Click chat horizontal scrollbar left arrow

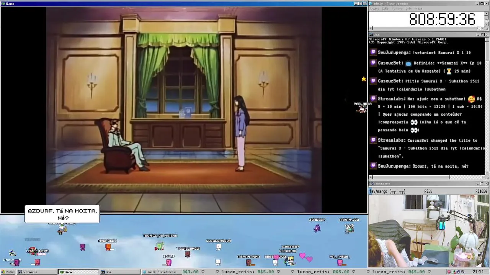(x=371, y=177)
